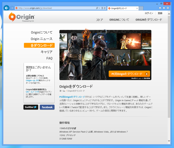Open the ORIGINについて top menu item

119,20
